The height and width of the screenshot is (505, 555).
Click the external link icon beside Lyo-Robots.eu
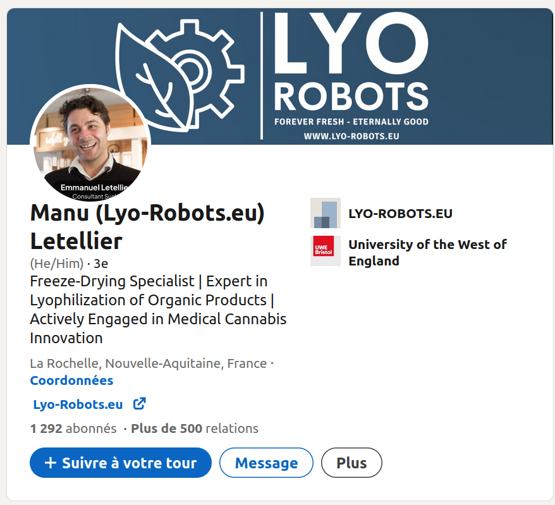(140, 404)
